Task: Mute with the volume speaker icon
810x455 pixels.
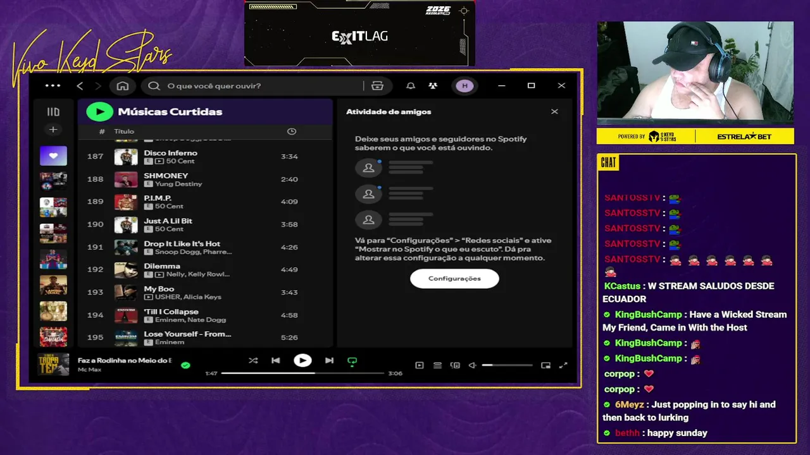Action: coord(472,365)
